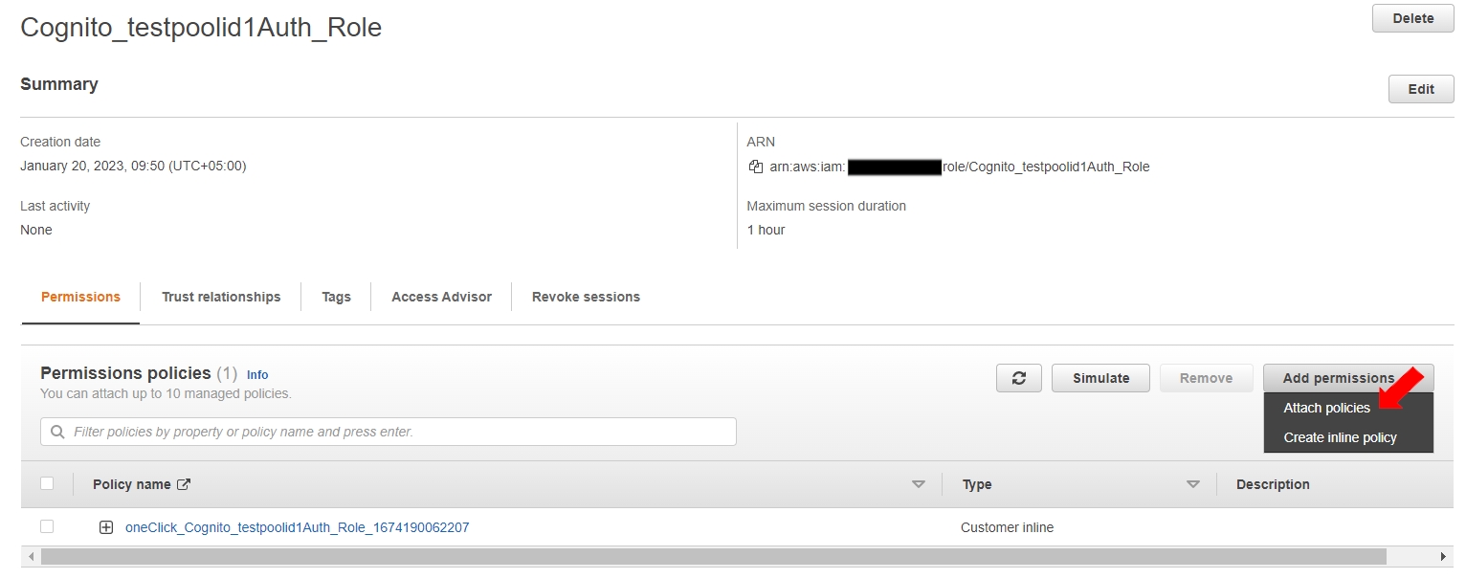Viewport: 1466px width, 579px height.
Task: Click the external link icon beside Policy name
Action: point(184,485)
